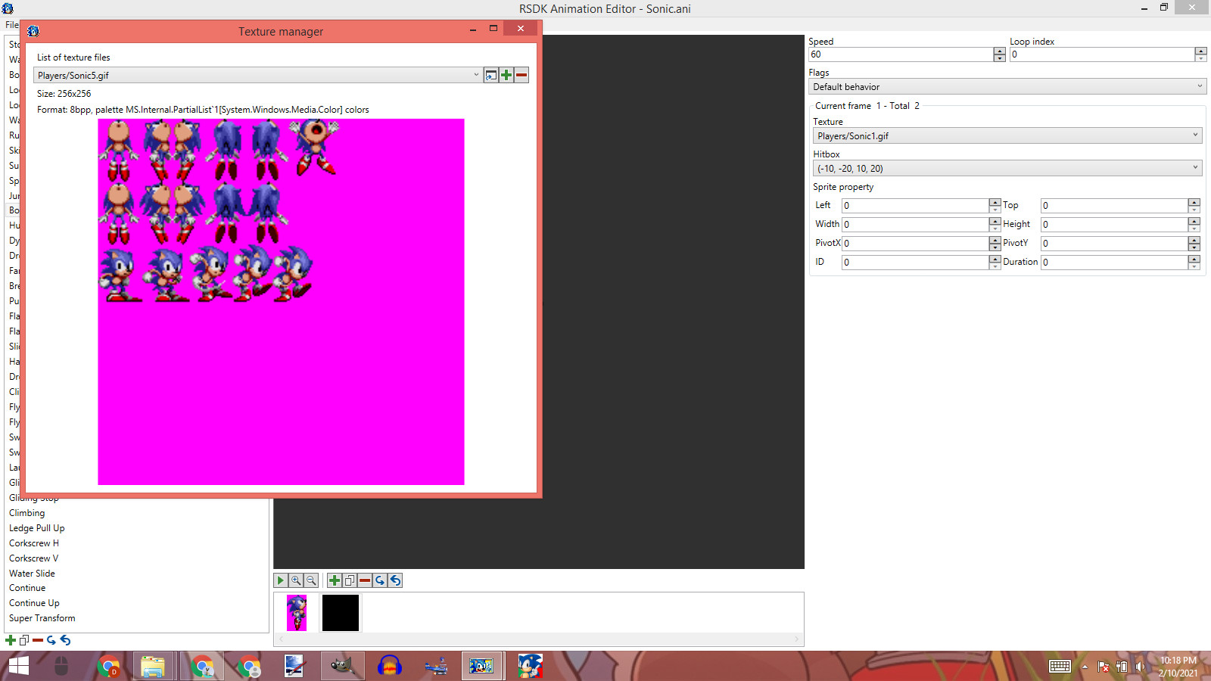1211x681 pixels.
Task: Open the Texture dropdown showing Players/Sonic1.gif
Action: point(1007,136)
